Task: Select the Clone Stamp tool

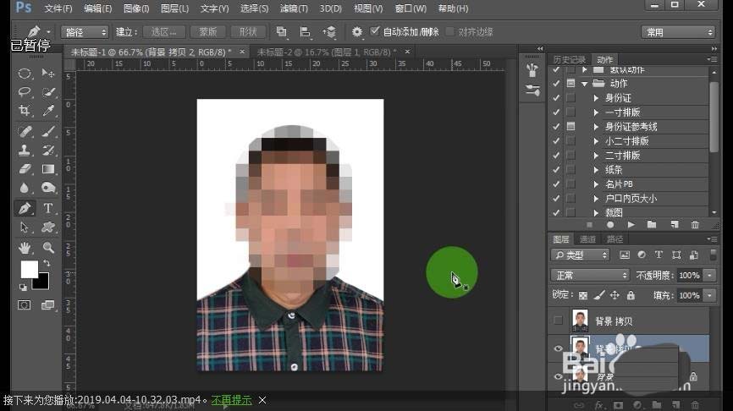Action: [x=25, y=150]
